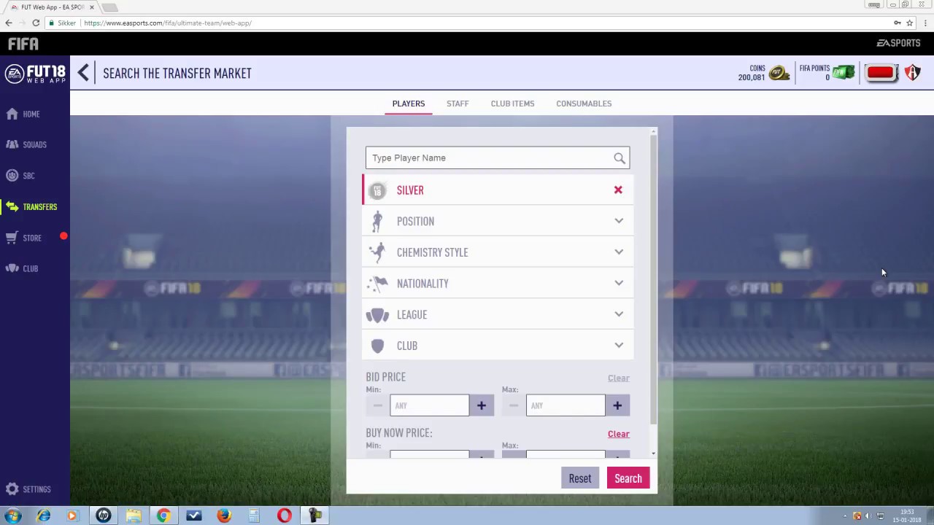Image resolution: width=934 pixels, height=525 pixels.
Task: Click the FIFA logo in top bar
Action: [x=23, y=44]
